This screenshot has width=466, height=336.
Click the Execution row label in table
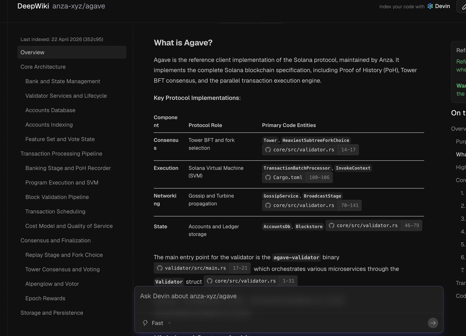[x=166, y=168]
